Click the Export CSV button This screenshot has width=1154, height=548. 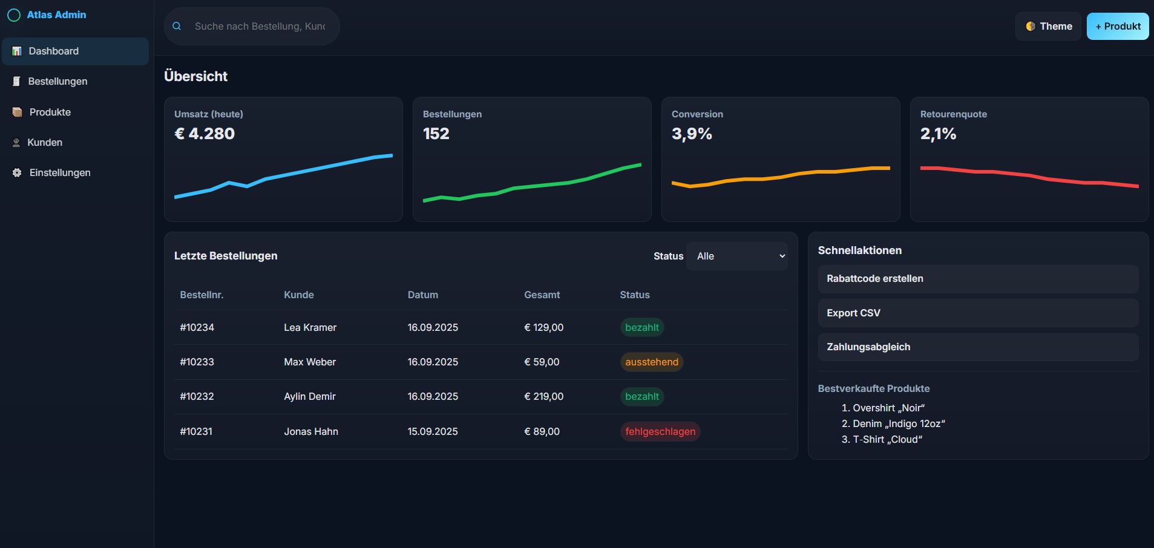977,313
